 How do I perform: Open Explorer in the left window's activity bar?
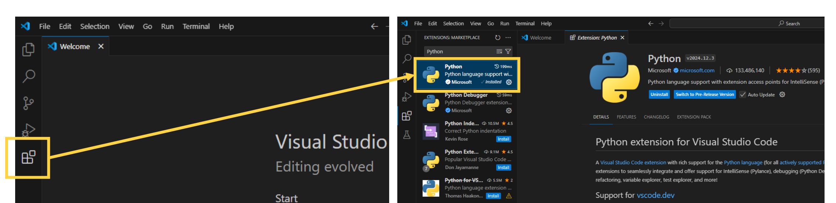tap(28, 49)
